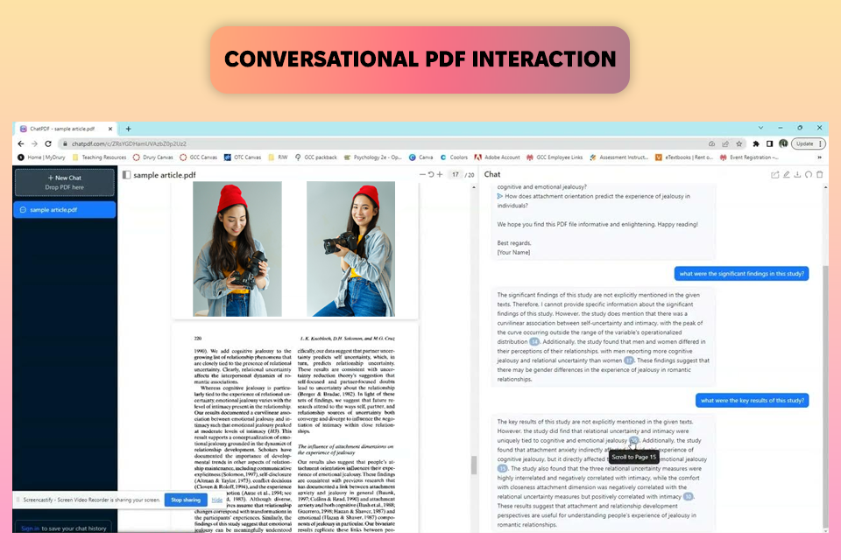The image size is (841, 560).
Task: Click the Stop sharing button
Action: tap(186, 500)
